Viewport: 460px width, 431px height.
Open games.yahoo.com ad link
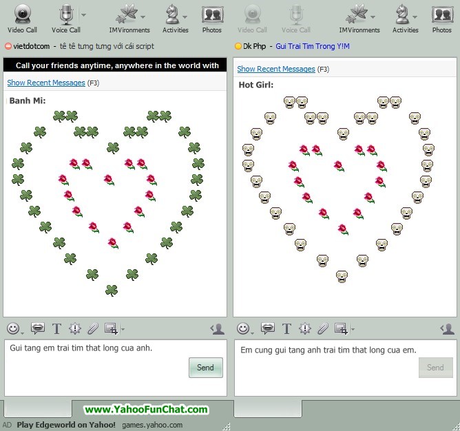click(x=152, y=425)
